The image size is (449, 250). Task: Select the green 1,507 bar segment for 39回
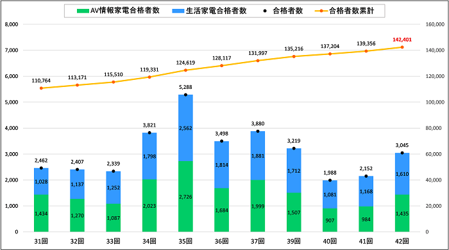294,212
